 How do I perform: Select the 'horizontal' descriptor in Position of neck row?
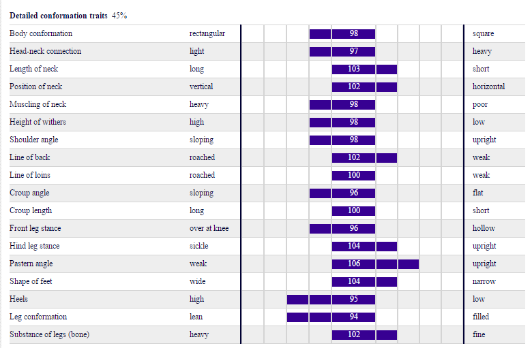pos(488,86)
